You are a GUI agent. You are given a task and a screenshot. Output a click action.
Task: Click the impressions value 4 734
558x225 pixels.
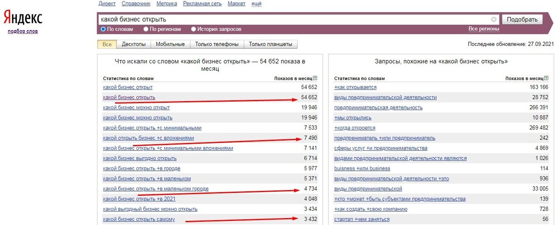pos(311,189)
